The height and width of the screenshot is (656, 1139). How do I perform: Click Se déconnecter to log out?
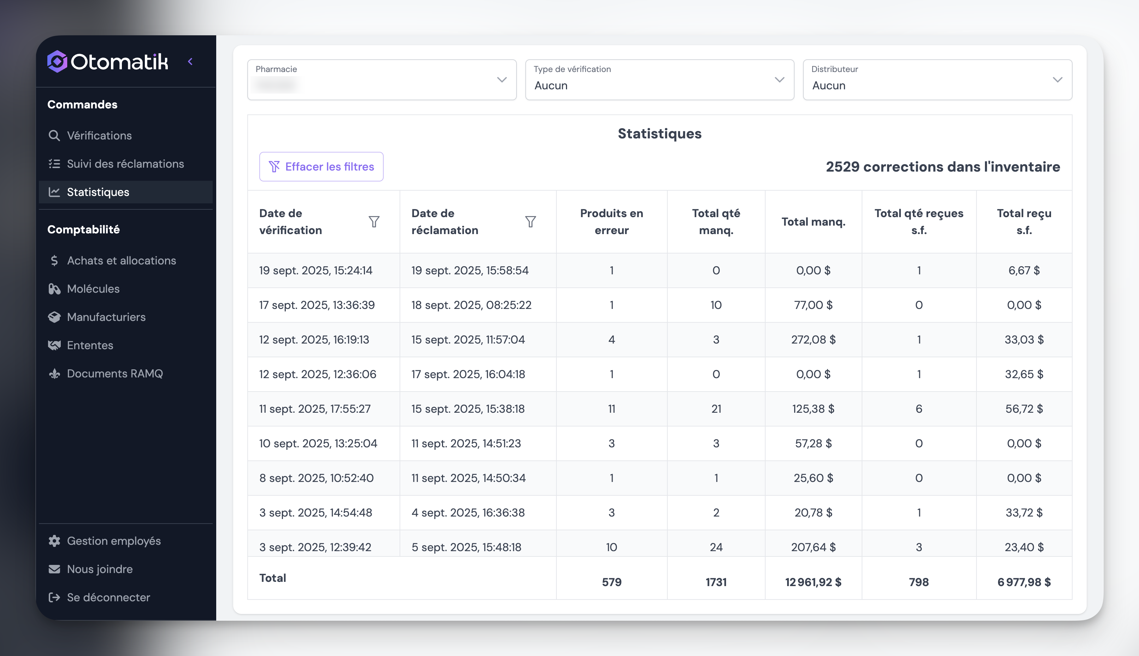click(108, 597)
